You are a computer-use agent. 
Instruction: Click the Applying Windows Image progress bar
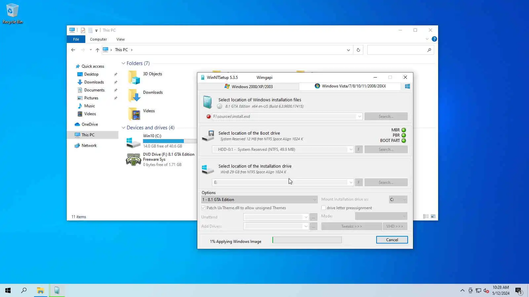pos(307,240)
